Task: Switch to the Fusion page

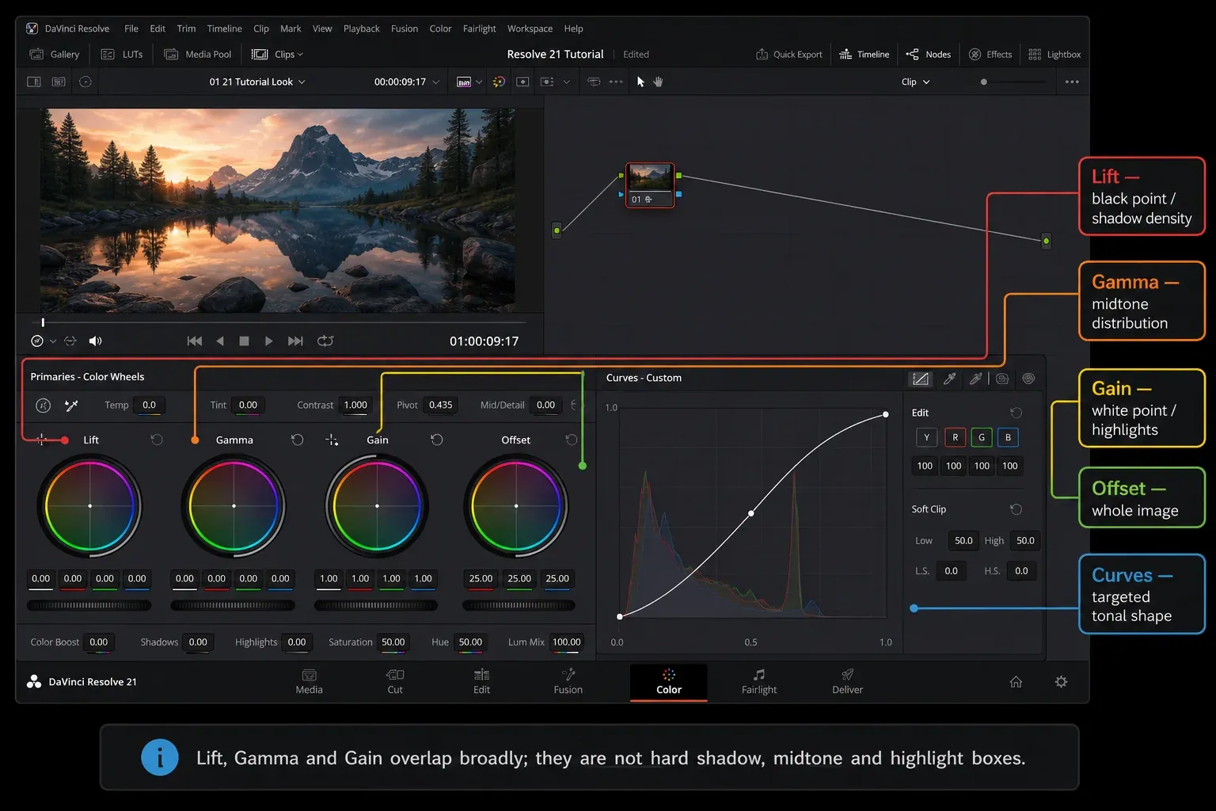Action: pos(568,681)
